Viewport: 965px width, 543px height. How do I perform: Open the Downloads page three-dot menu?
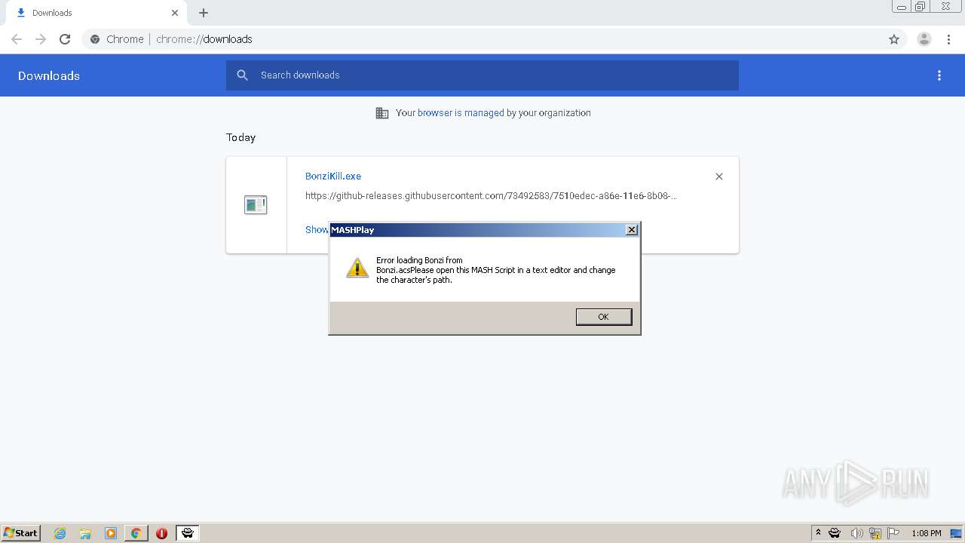(x=939, y=75)
